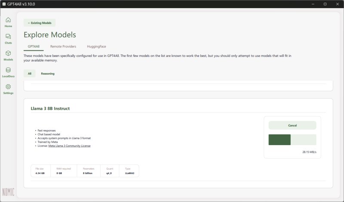344x202 pixels.
Task: Click the RAM required 8 GB cell
Action: click(x=64, y=171)
